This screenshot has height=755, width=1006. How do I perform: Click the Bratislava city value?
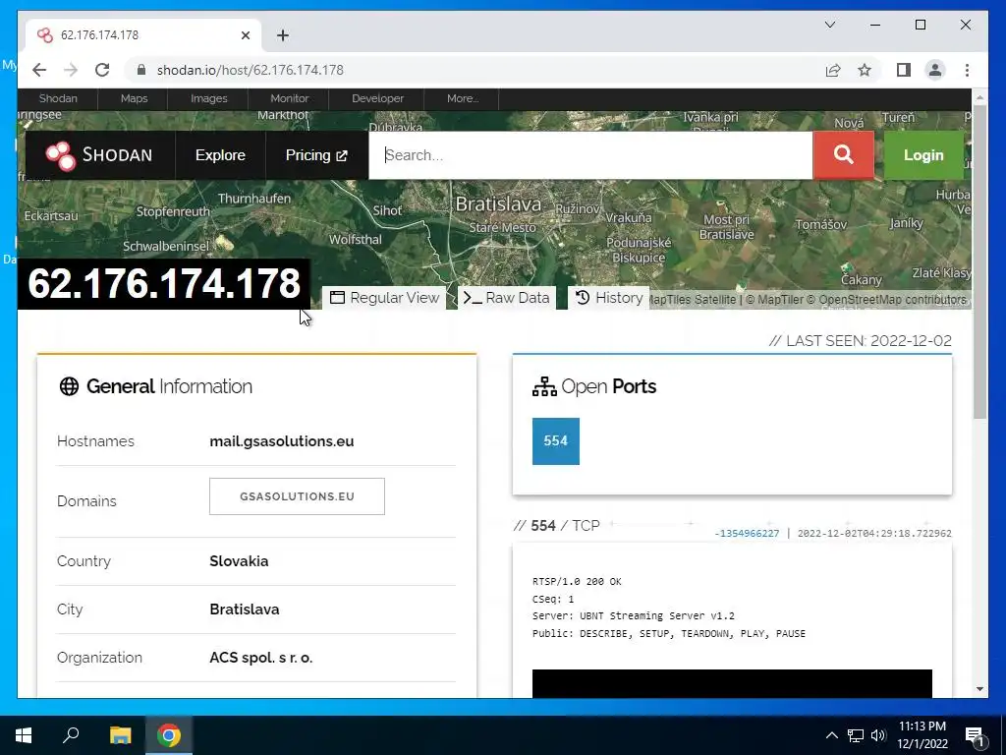point(245,610)
